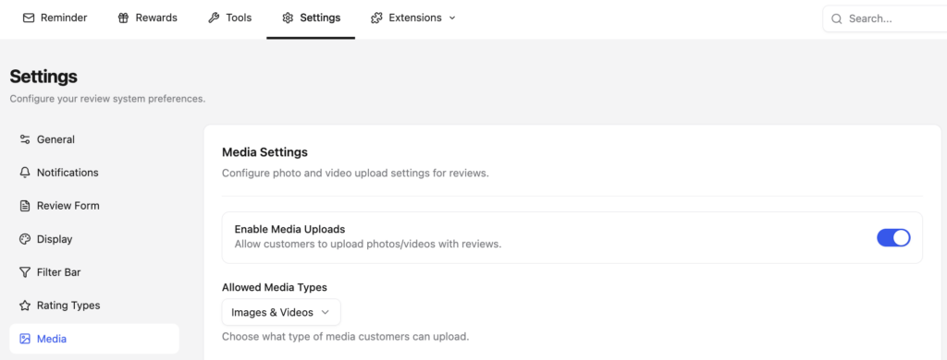The width and height of the screenshot is (947, 360).
Task: Open Notifications settings section
Action: coord(94,173)
